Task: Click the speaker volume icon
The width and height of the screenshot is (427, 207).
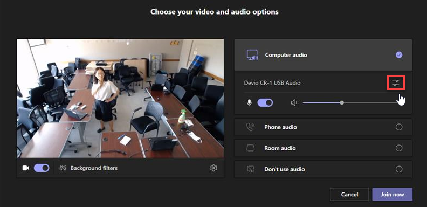Action: (x=293, y=103)
